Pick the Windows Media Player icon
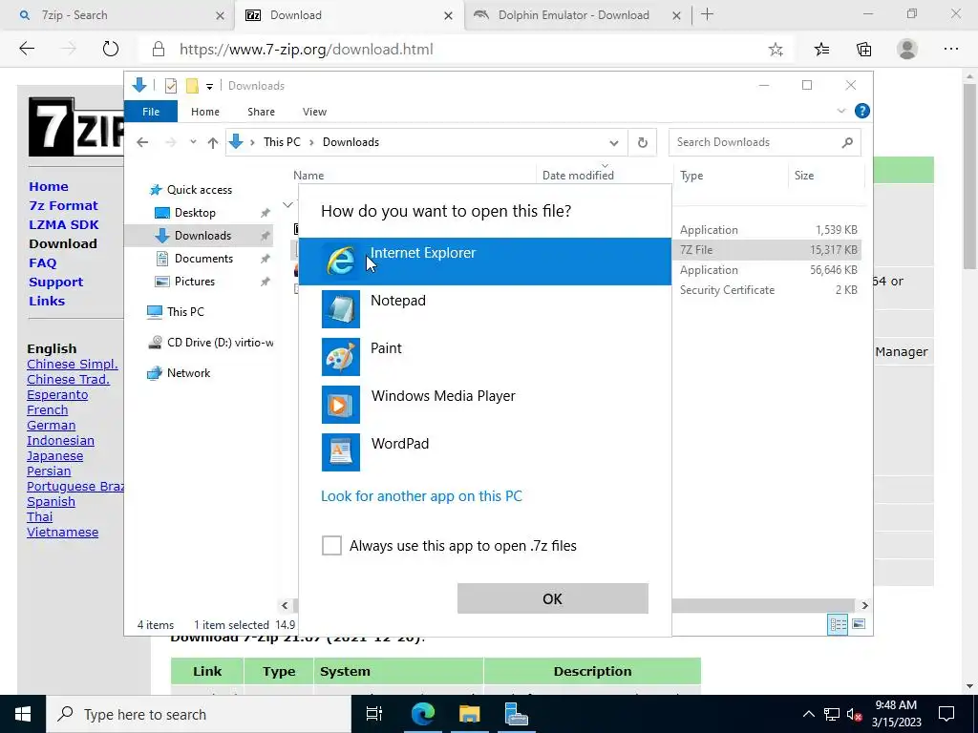 coord(341,405)
